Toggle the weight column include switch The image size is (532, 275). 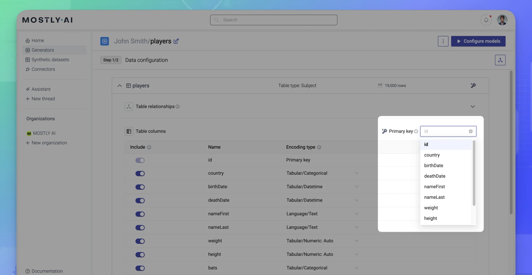[140, 241]
